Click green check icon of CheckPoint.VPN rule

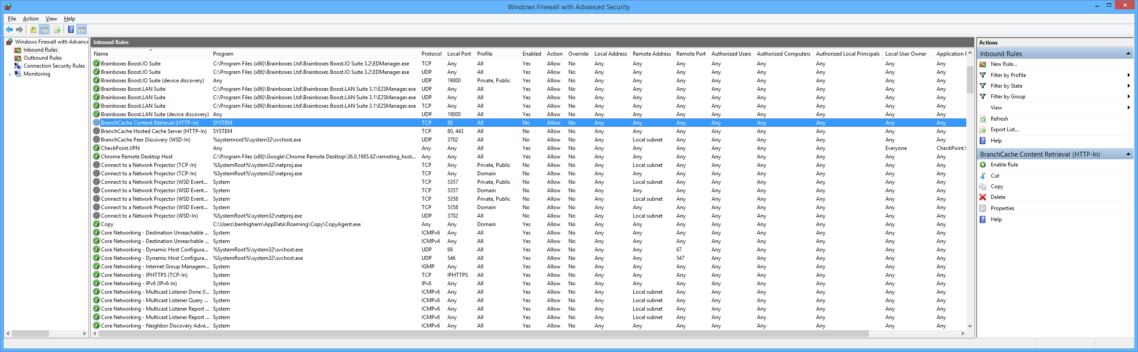(x=97, y=148)
